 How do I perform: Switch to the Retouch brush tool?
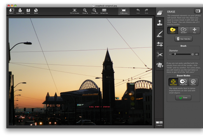(160, 34)
